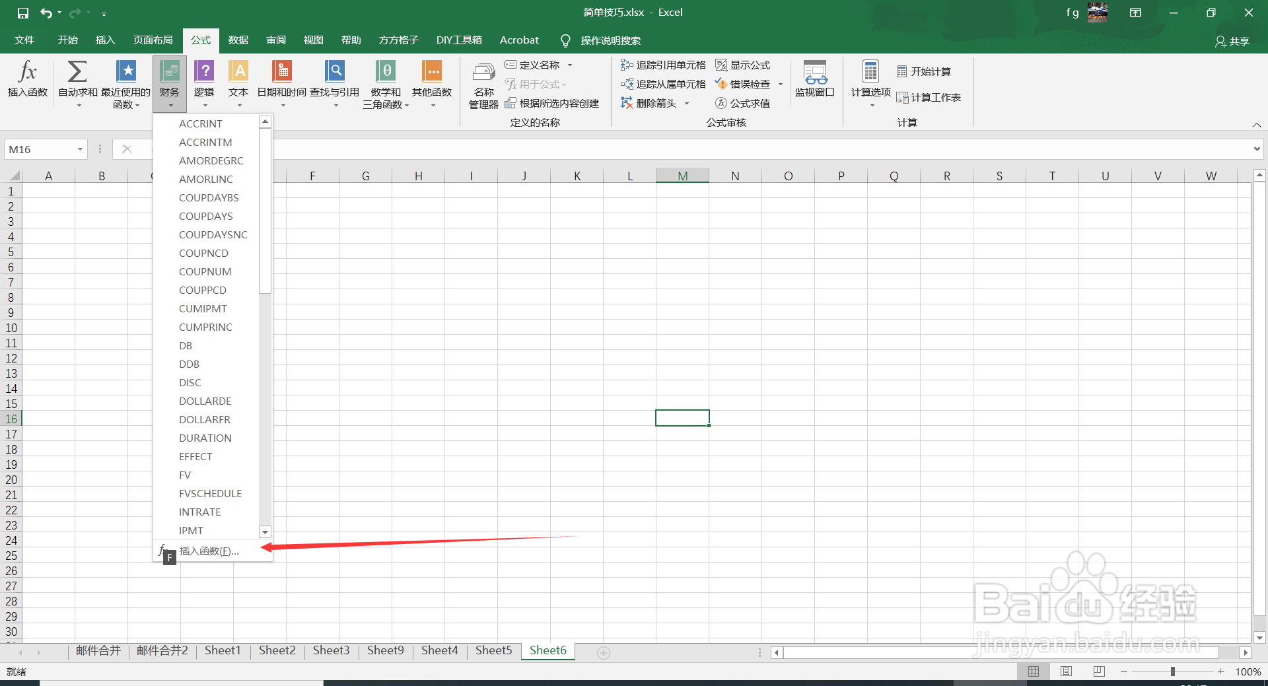This screenshot has height=686, width=1268.
Task: Click zoom in plus button
Action: 1221,671
